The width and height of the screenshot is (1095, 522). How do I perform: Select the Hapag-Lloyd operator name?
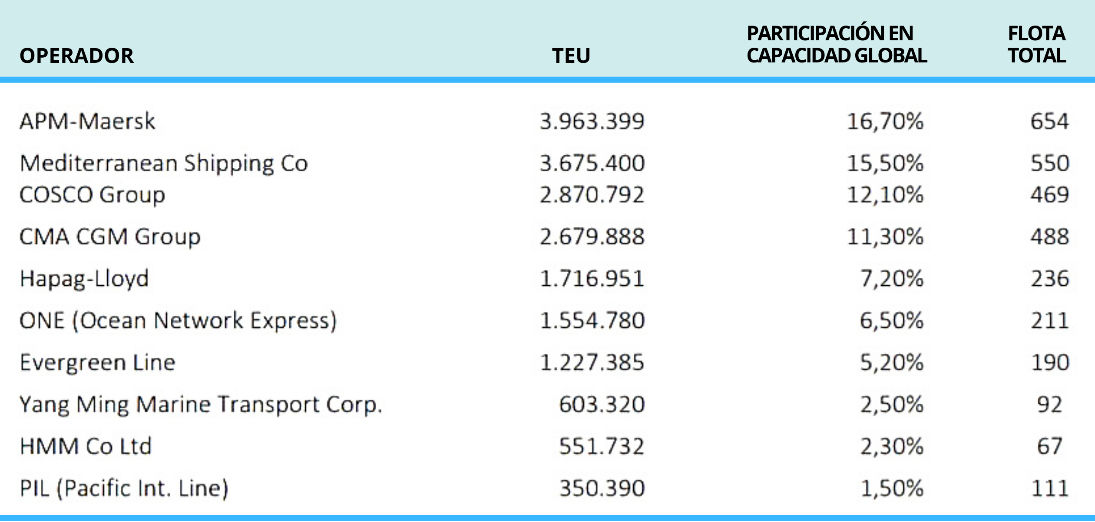[84, 278]
